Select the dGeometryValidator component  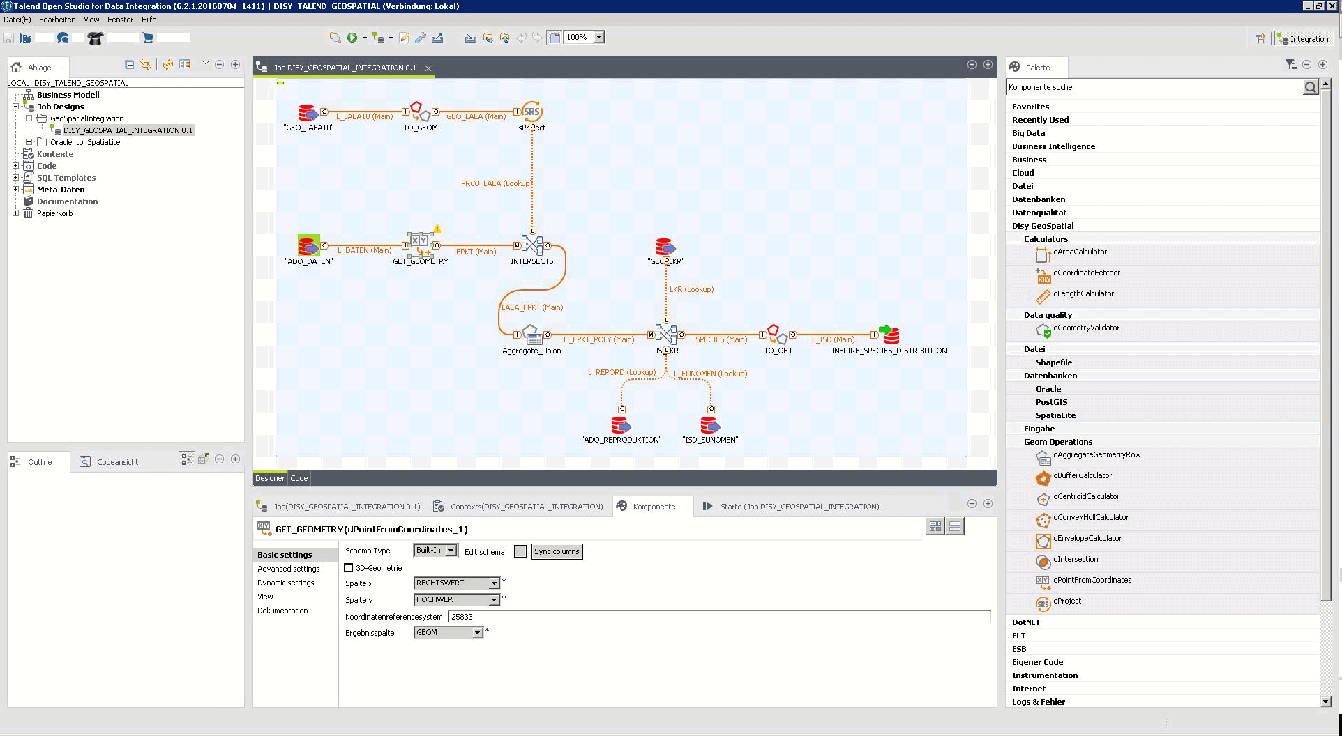(x=1087, y=328)
